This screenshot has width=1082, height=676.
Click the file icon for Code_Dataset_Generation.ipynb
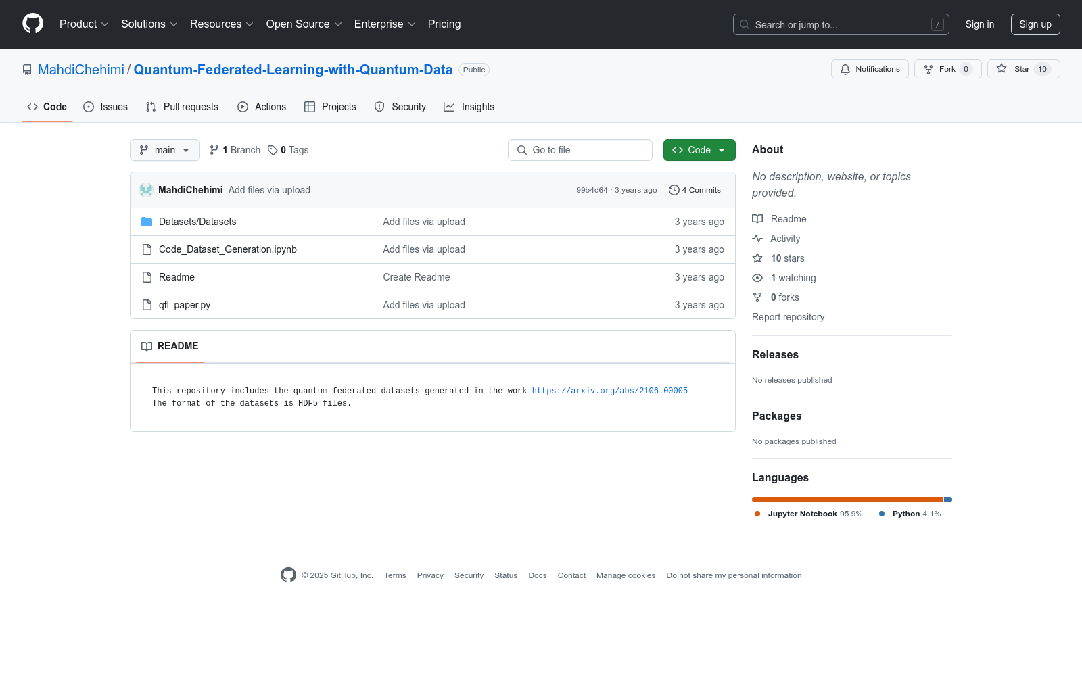147,249
